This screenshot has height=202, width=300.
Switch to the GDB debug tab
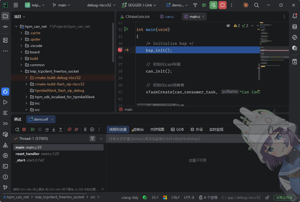[177, 129]
